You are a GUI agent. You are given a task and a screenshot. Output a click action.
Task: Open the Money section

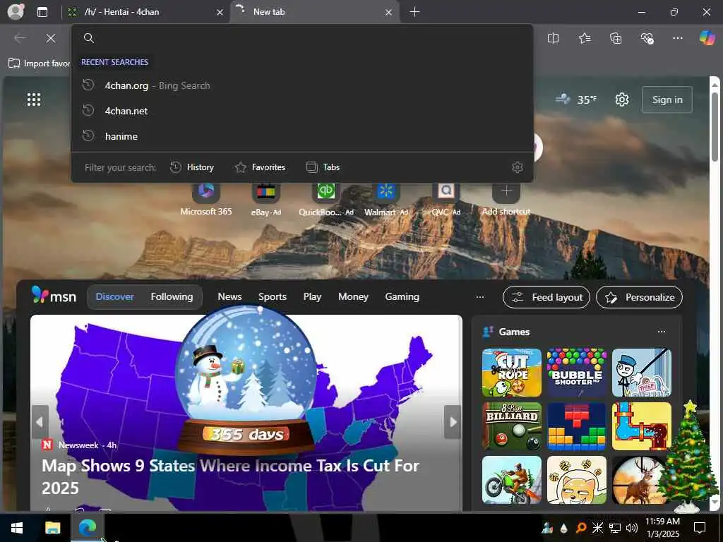pos(353,297)
